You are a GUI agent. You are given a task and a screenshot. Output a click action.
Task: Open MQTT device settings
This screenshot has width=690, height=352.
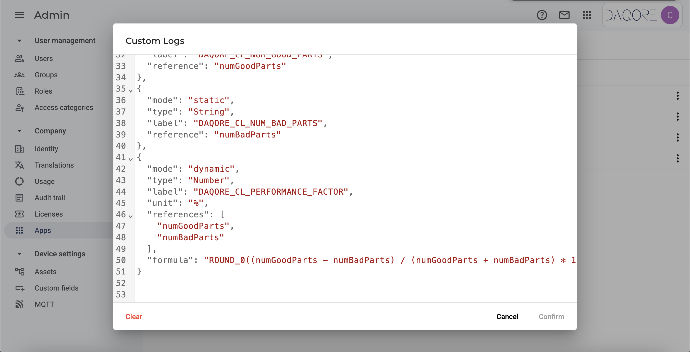coord(44,304)
